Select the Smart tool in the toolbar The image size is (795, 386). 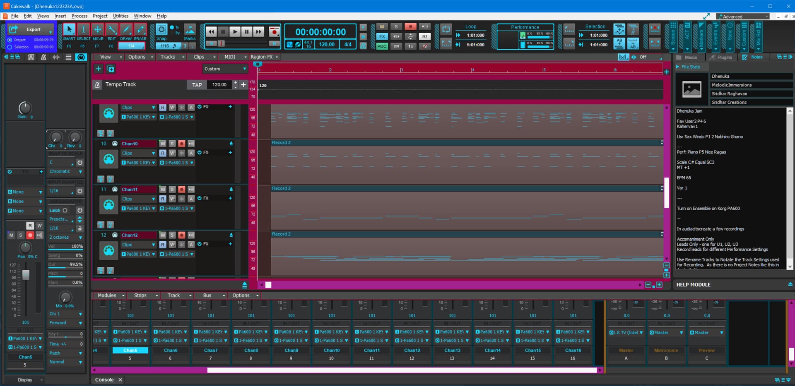(x=69, y=30)
